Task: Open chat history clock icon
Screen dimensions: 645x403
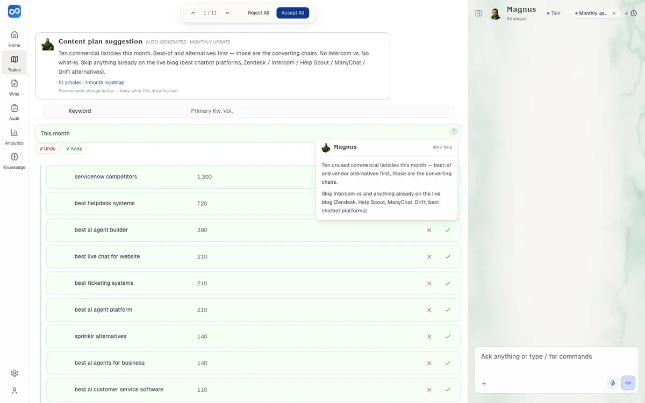Action: (x=634, y=13)
